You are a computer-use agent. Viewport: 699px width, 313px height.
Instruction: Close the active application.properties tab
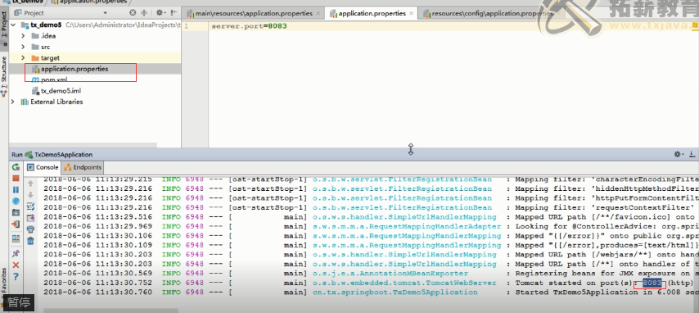412,14
